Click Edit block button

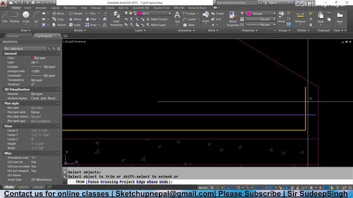(x=216, y=19)
